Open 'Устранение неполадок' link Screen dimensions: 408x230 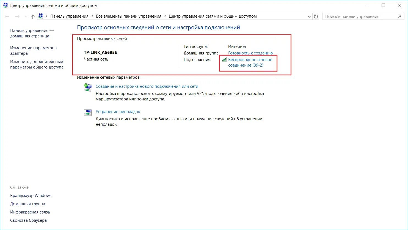tap(118, 112)
